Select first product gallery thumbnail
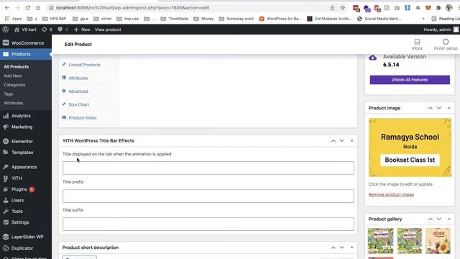The width and height of the screenshot is (460, 259). pyautogui.click(x=380, y=241)
